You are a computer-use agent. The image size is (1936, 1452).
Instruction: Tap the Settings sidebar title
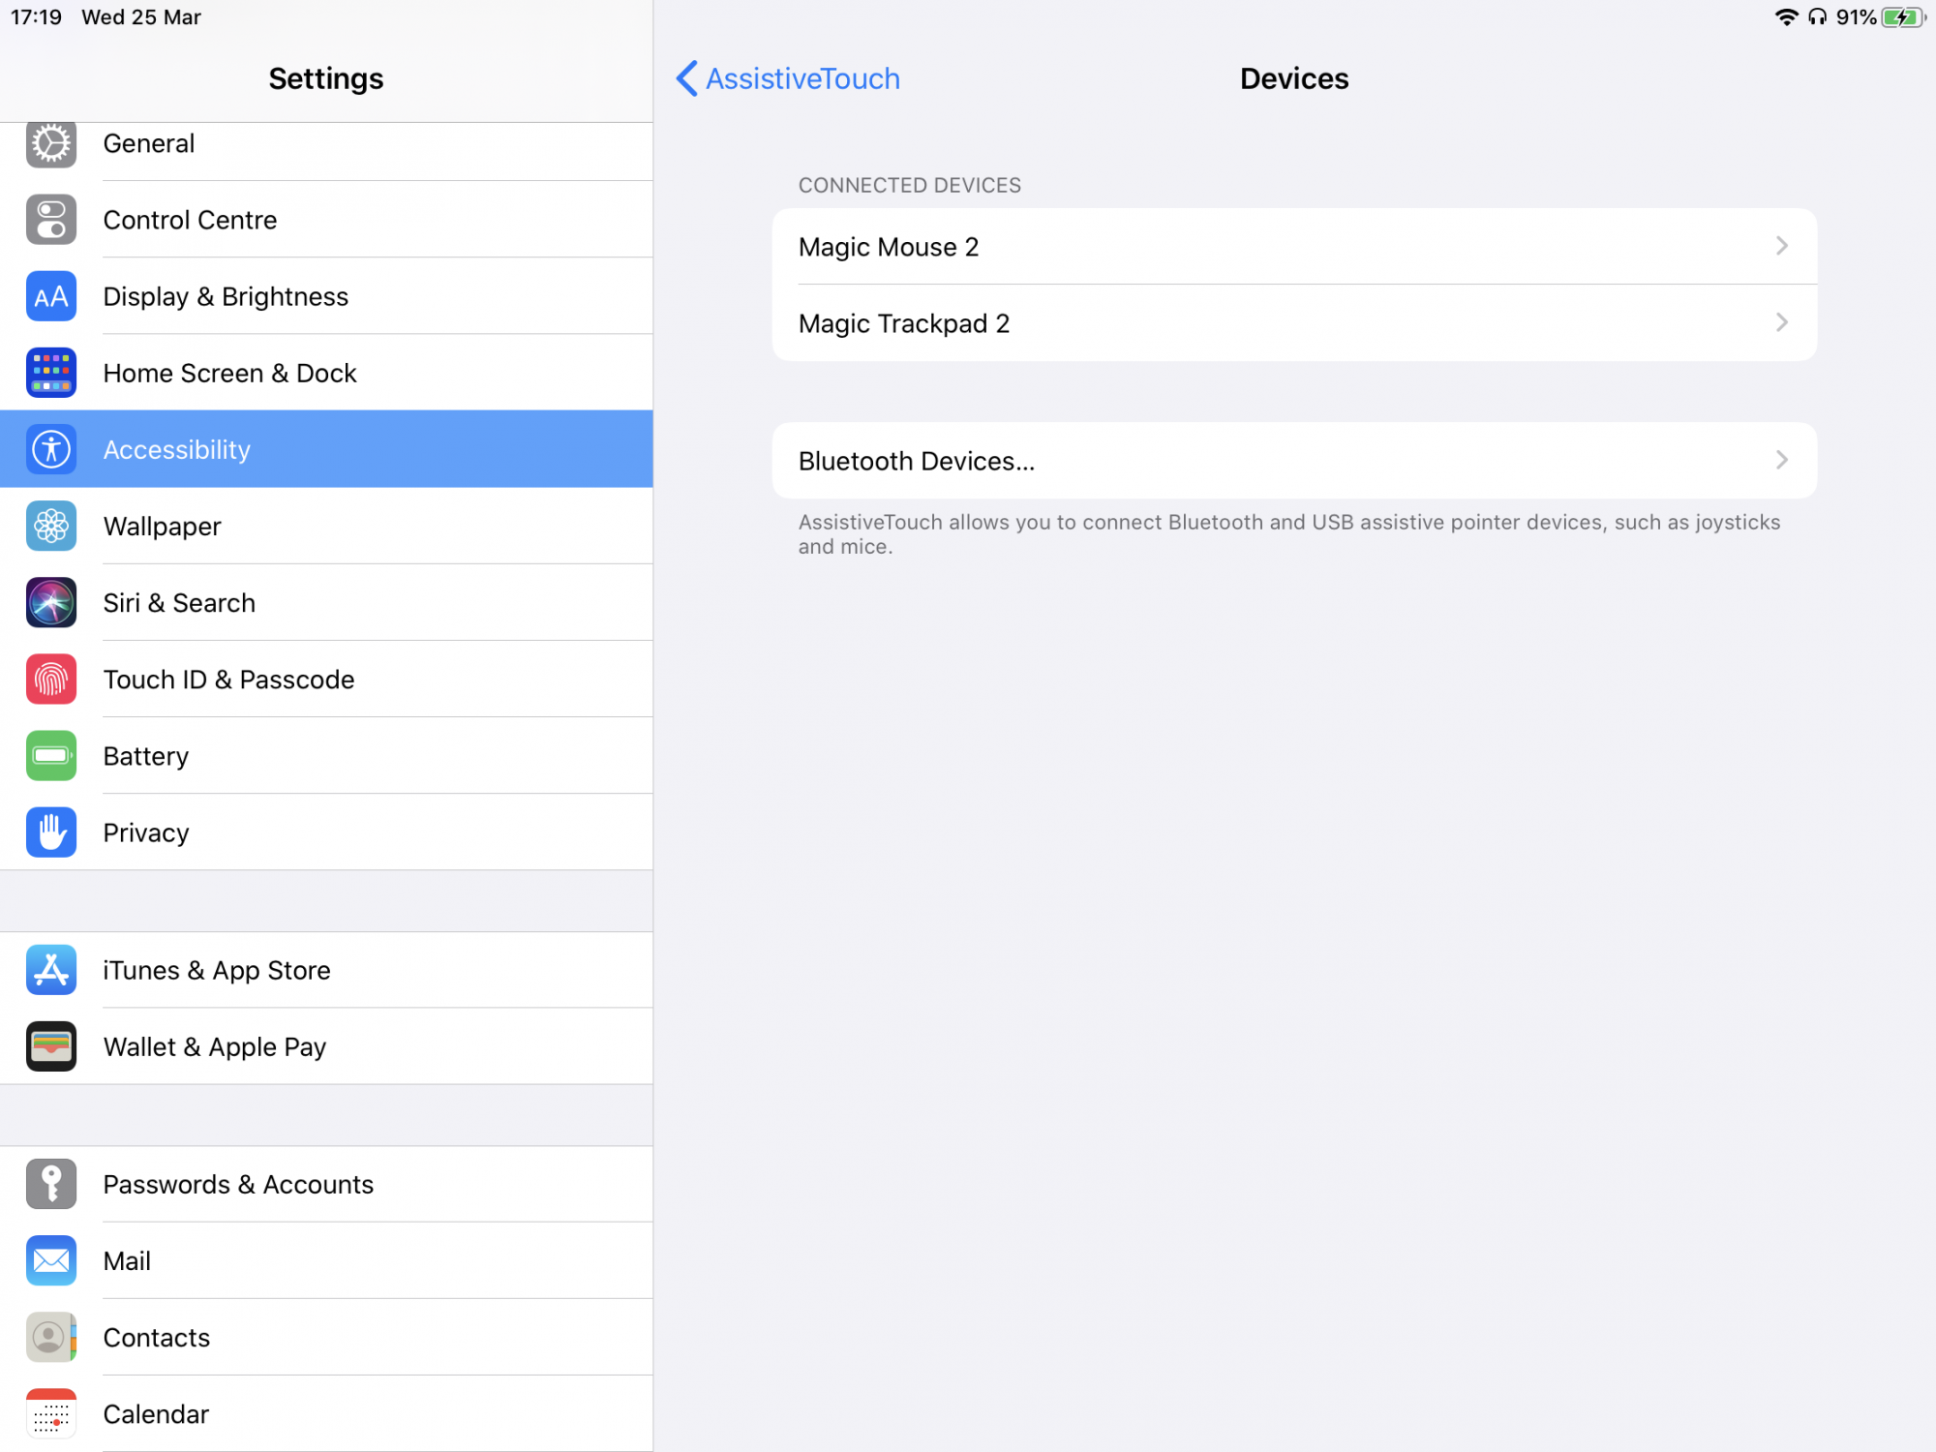[x=326, y=78]
